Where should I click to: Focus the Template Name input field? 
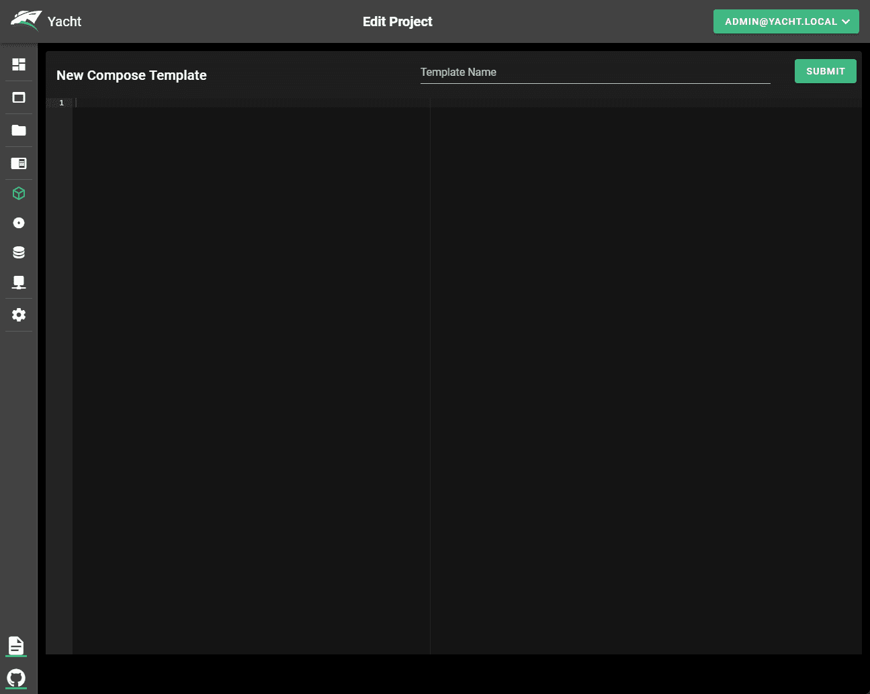595,72
